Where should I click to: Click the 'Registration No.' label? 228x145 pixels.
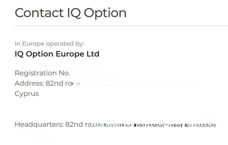tap(42, 73)
